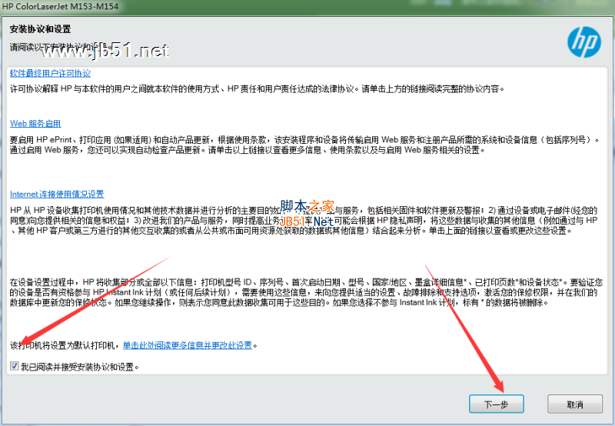Viewport: 615px width, 426px height.
Task: Click the paragraph starting HP 从 HP 设备收集
Action: tap(304, 221)
